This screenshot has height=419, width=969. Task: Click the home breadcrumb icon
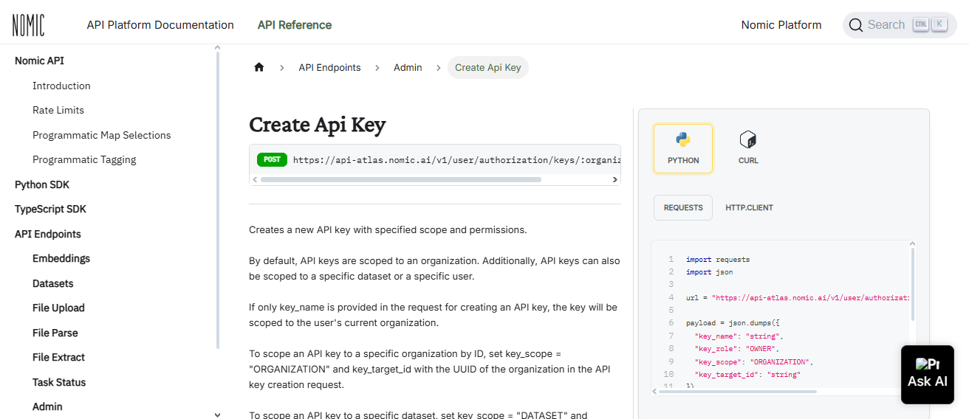[258, 67]
